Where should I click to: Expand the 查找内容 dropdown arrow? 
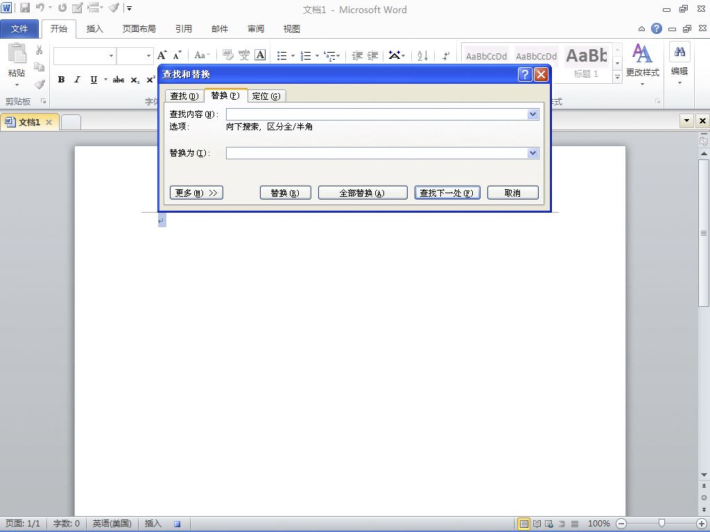click(x=533, y=114)
